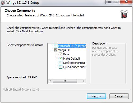Viewport: 133px width, 103px height.
Task: Select the Microsoft DLL's tree item
Action: (x=72, y=46)
